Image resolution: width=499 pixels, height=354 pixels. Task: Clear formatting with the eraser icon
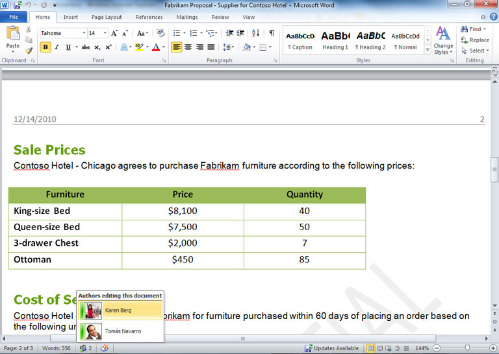[160, 33]
